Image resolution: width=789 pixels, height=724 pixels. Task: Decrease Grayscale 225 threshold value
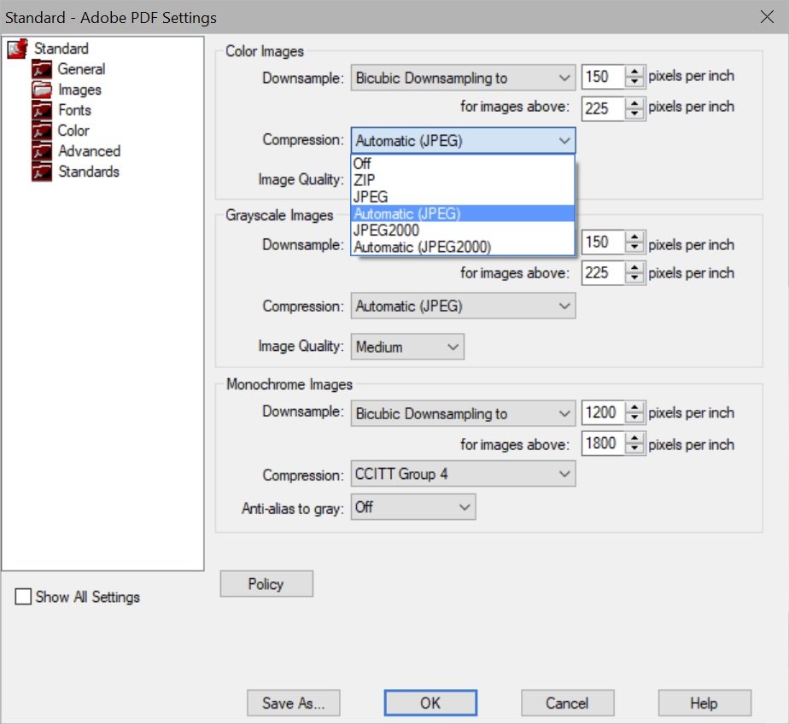(x=634, y=278)
